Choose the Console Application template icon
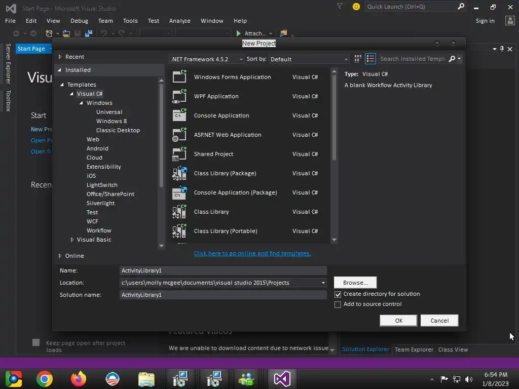Image resolution: width=519 pixels, height=389 pixels. pyautogui.click(x=179, y=115)
